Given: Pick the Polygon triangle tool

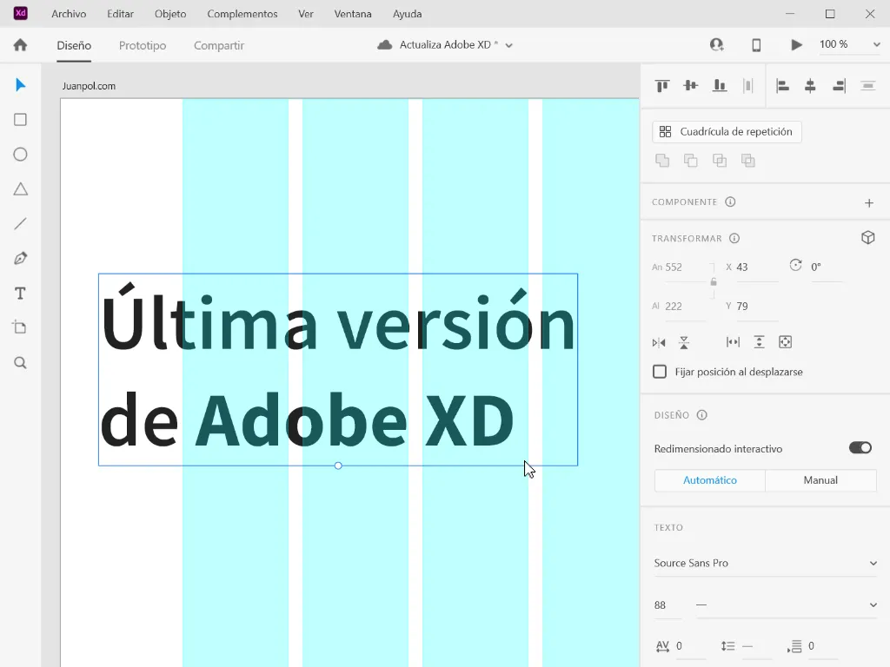Looking at the screenshot, I should (x=21, y=188).
